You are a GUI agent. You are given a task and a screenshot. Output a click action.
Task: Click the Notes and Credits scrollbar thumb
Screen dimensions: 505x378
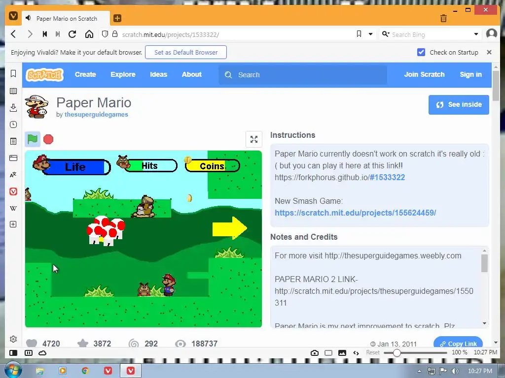tap(484, 263)
